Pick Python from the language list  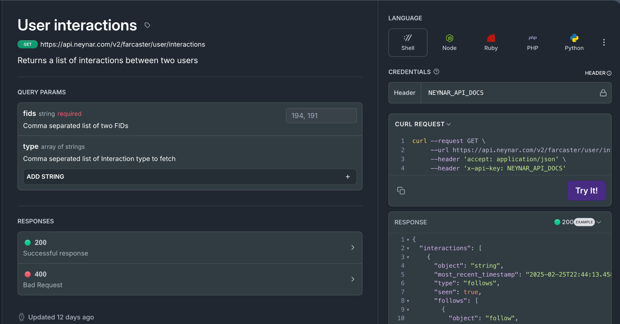click(x=574, y=42)
